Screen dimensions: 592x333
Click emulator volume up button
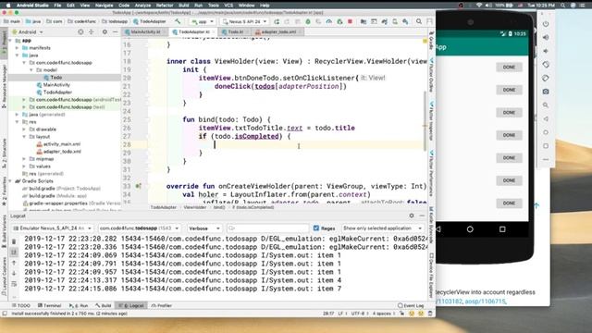[546, 37]
